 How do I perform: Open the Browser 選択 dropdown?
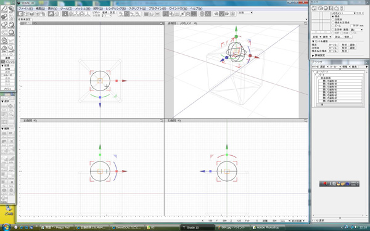click(324, 67)
